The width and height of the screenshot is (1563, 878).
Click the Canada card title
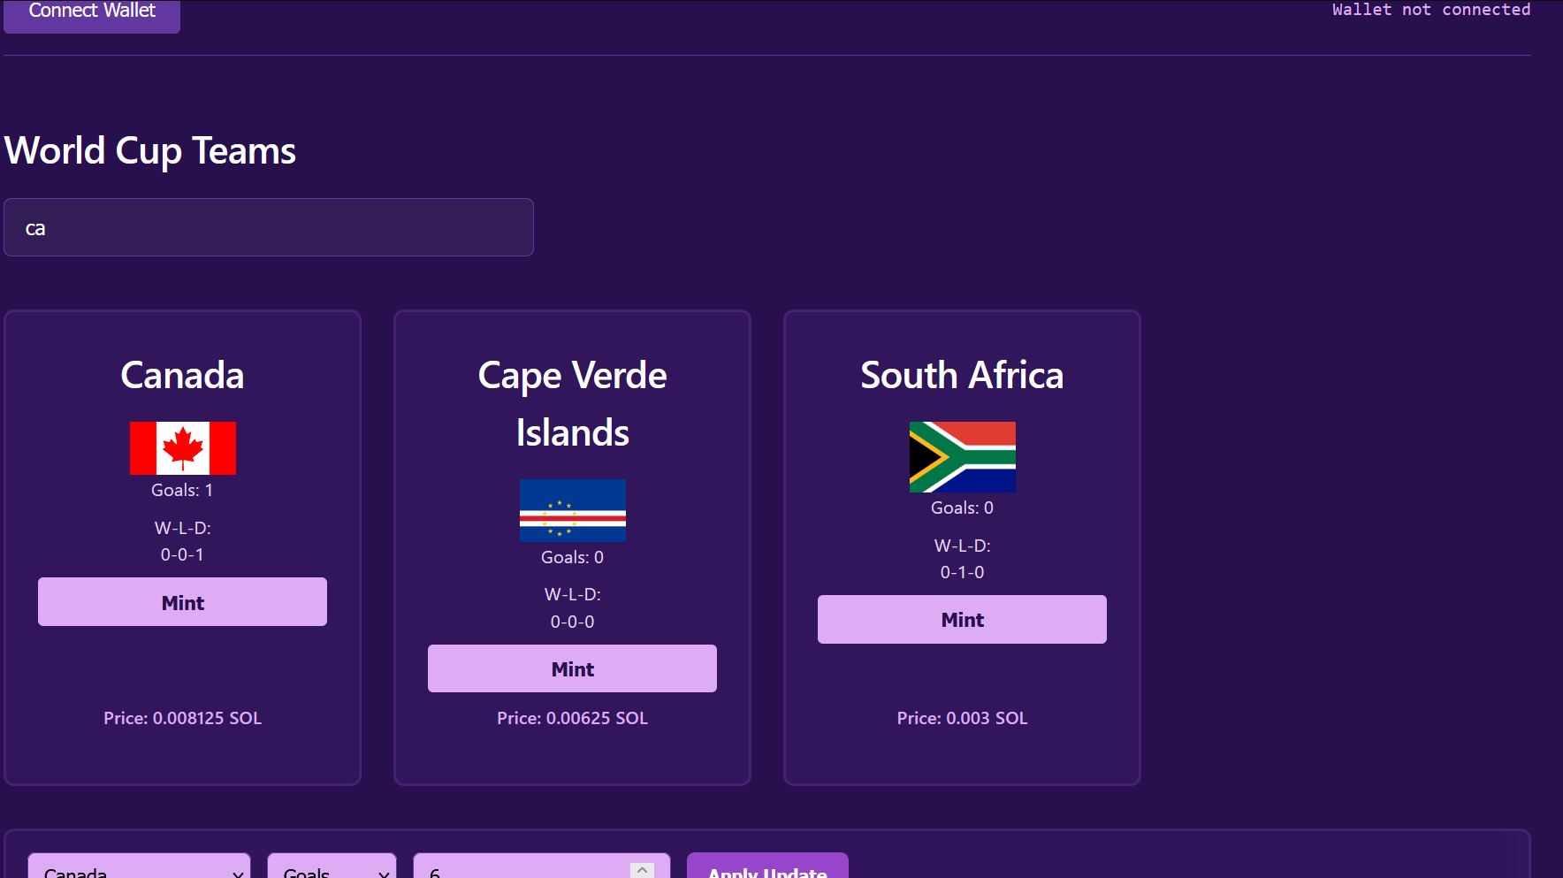[183, 375]
